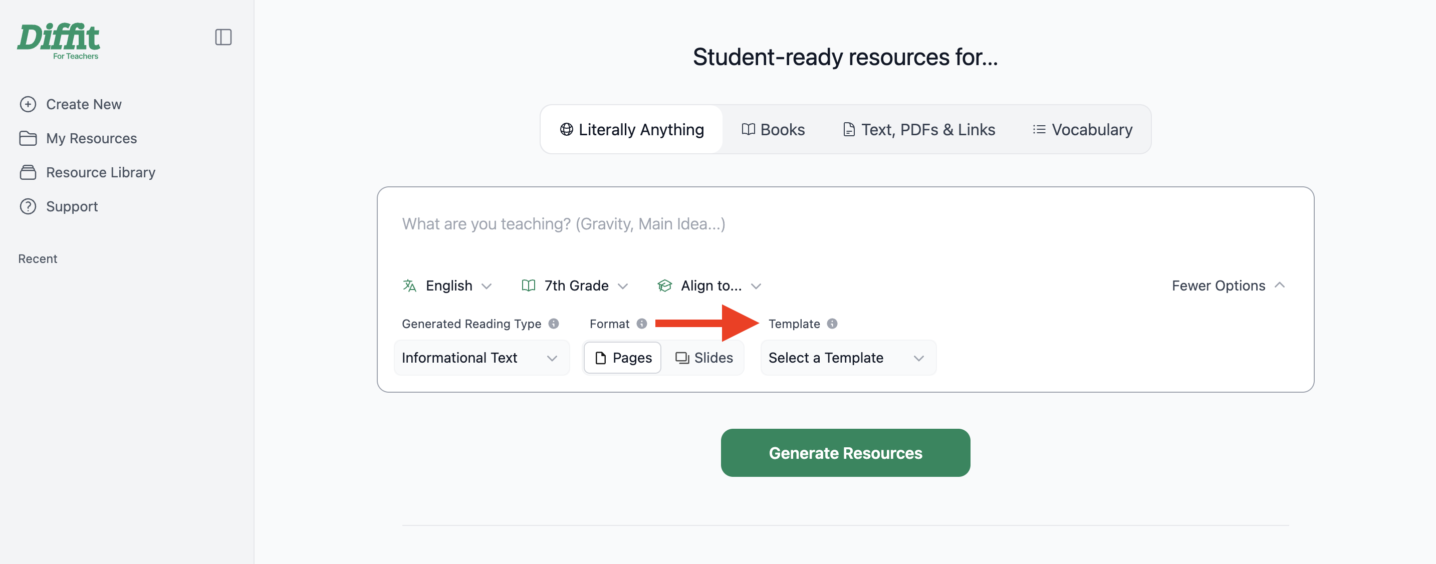This screenshot has height=564, width=1436.
Task: Click the Diffit For Teachers logo
Action: pos(59,41)
